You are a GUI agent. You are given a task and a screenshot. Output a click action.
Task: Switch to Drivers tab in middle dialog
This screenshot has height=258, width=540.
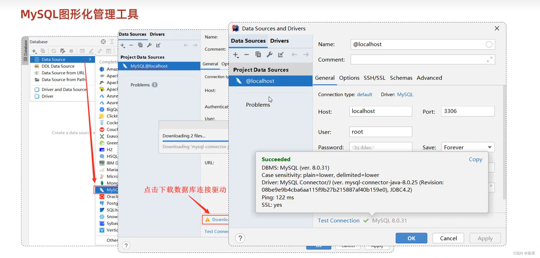157,34
